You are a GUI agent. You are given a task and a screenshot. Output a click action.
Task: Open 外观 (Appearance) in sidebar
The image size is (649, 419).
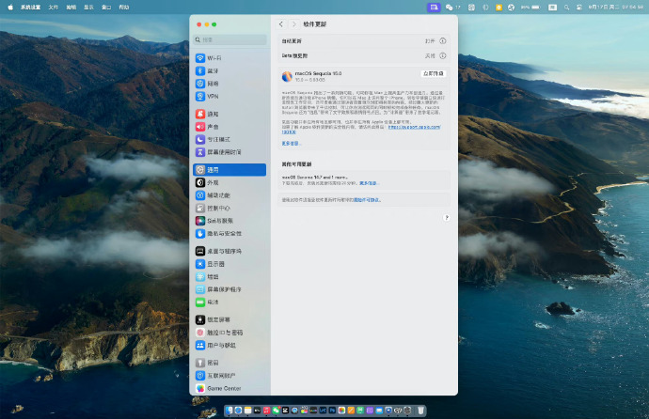tap(230, 182)
